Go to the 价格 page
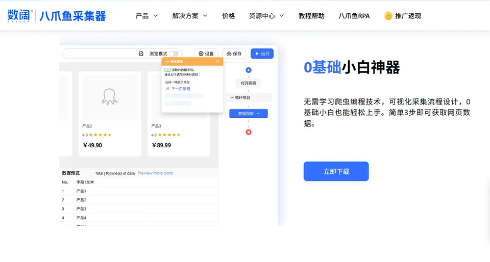This screenshot has height=262, width=490. pyautogui.click(x=229, y=16)
